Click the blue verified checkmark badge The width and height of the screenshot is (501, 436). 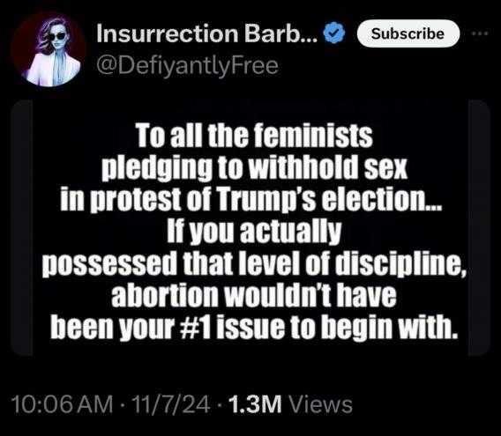(334, 33)
